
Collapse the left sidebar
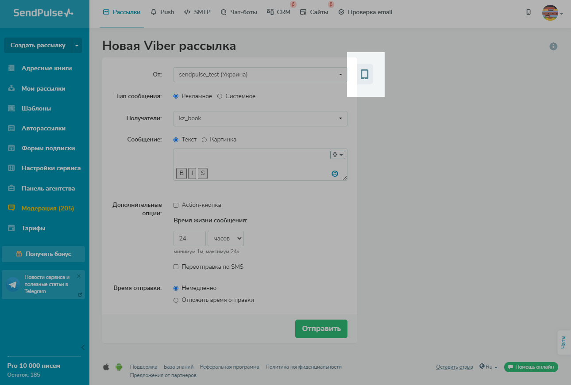tap(83, 347)
